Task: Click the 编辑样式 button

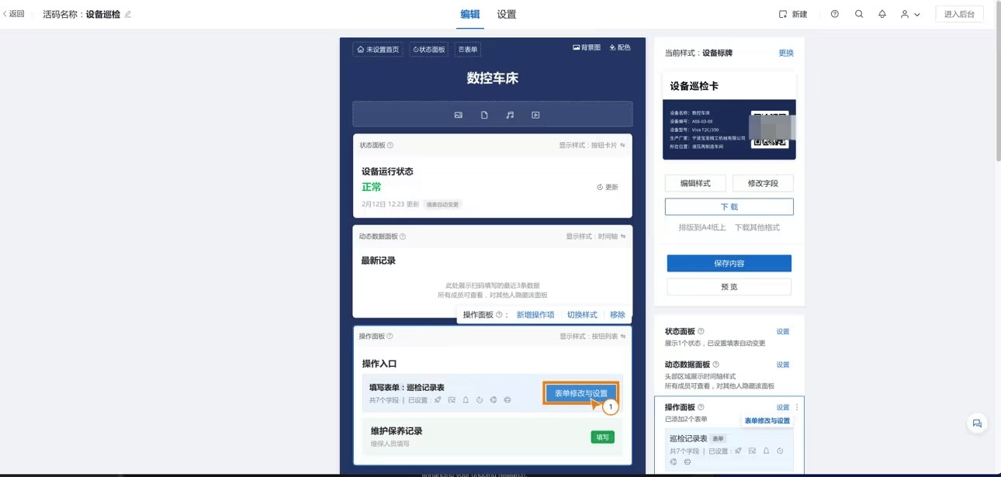Action: [696, 183]
